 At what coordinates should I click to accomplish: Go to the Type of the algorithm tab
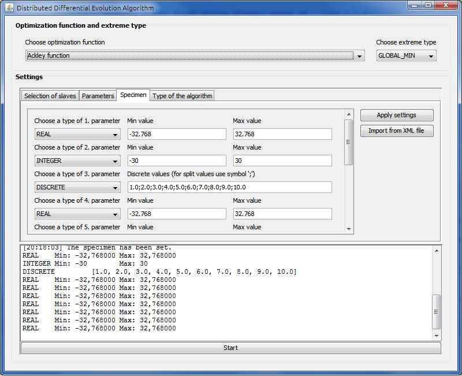(x=182, y=96)
